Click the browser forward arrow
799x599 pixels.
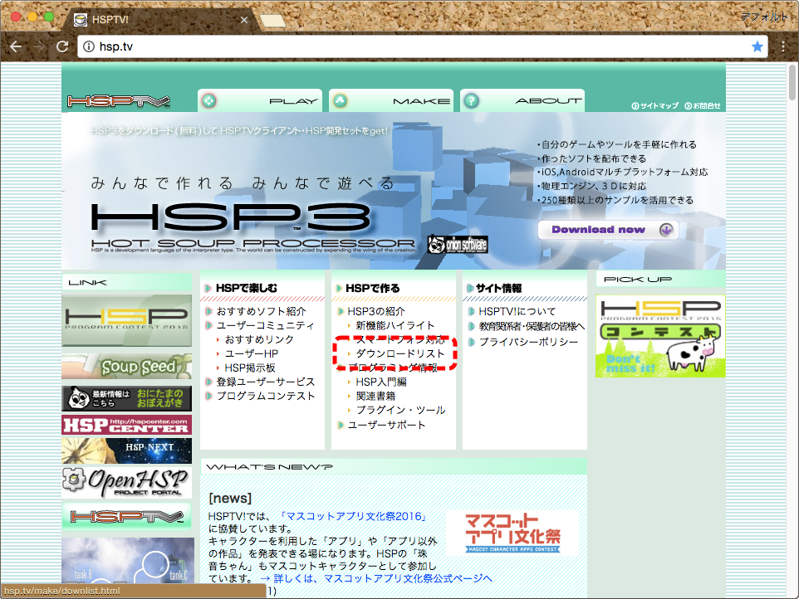tap(39, 46)
